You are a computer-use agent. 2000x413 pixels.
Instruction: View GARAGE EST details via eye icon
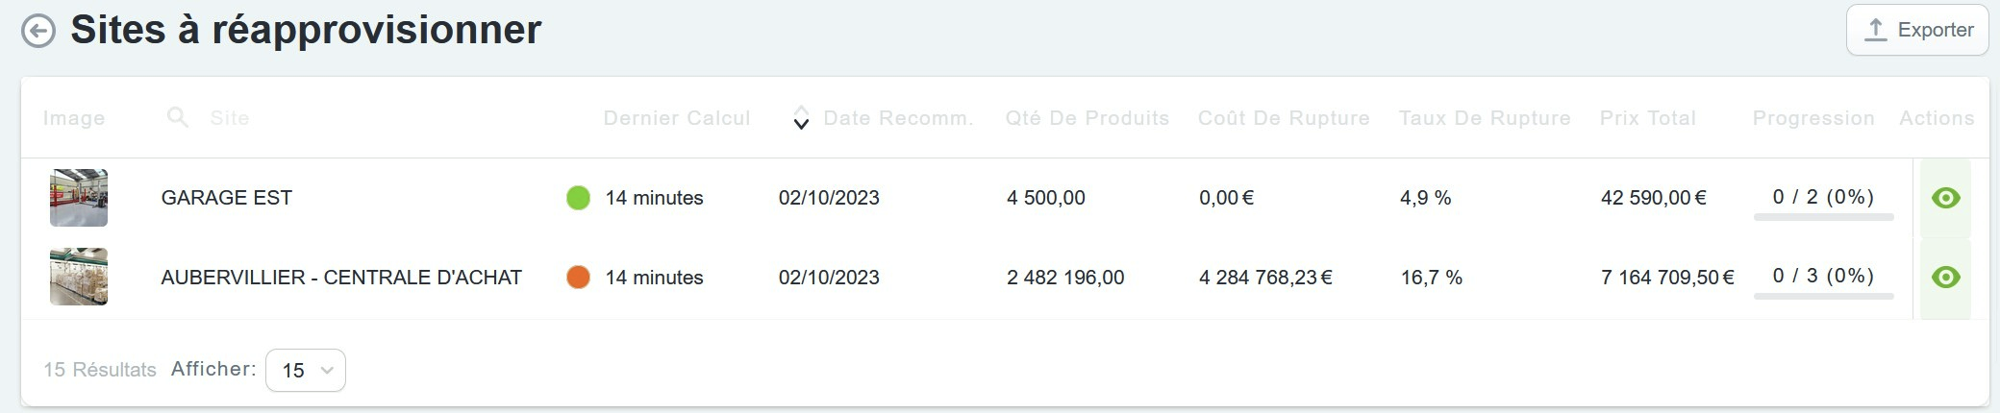coord(1945,198)
